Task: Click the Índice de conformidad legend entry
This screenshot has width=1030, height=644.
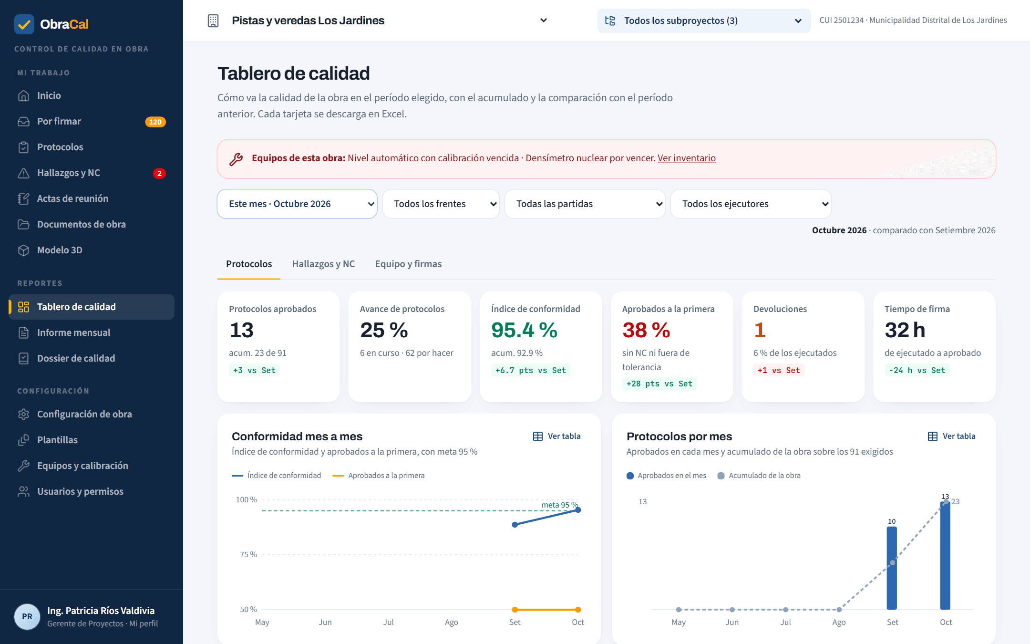Action: [277, 476]
